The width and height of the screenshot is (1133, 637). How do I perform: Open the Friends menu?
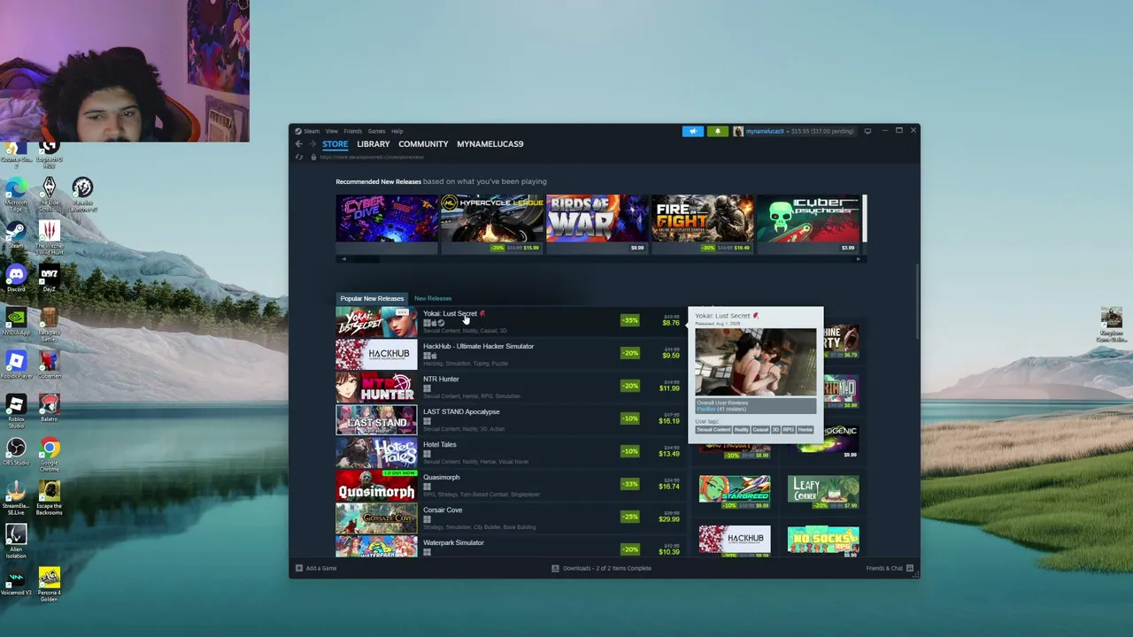coord(353,131)
